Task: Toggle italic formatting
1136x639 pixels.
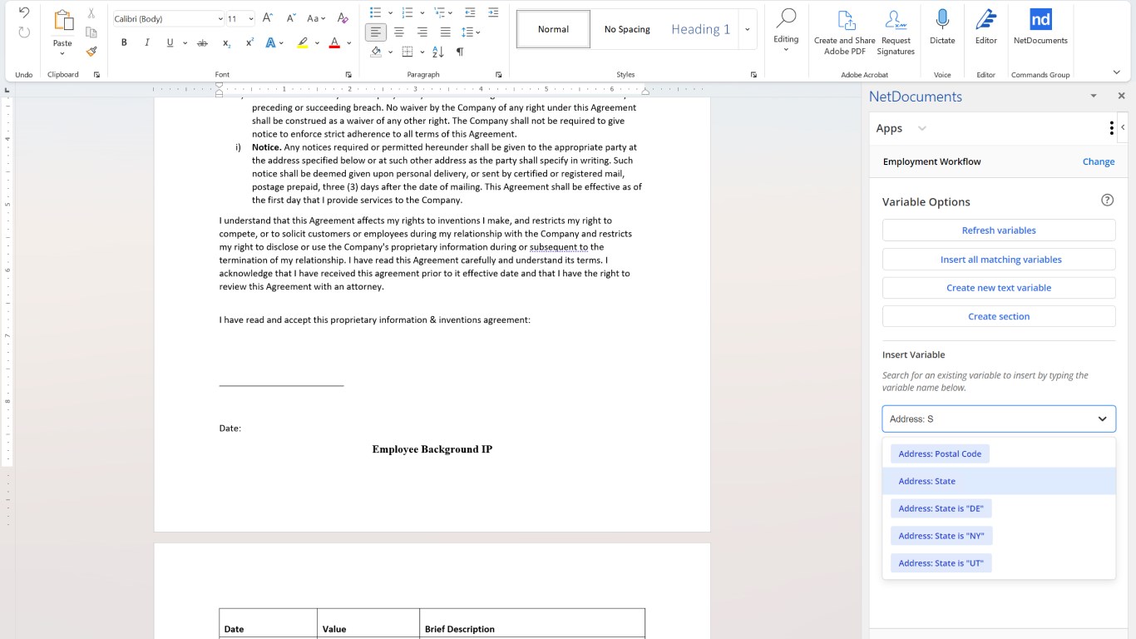Action: click(x=147, y=42)
